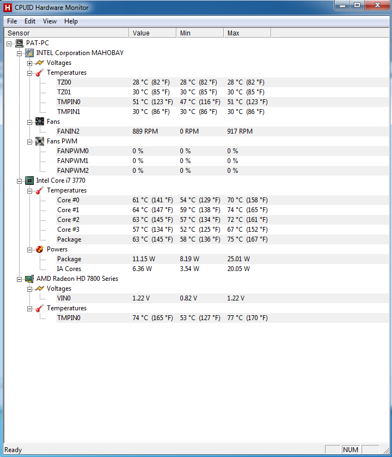
Task: Click the Fans icon
Action: point(40,122)
